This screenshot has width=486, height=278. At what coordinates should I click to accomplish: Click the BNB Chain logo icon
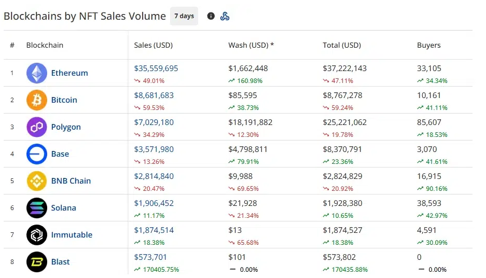click(x=37, y=181)
